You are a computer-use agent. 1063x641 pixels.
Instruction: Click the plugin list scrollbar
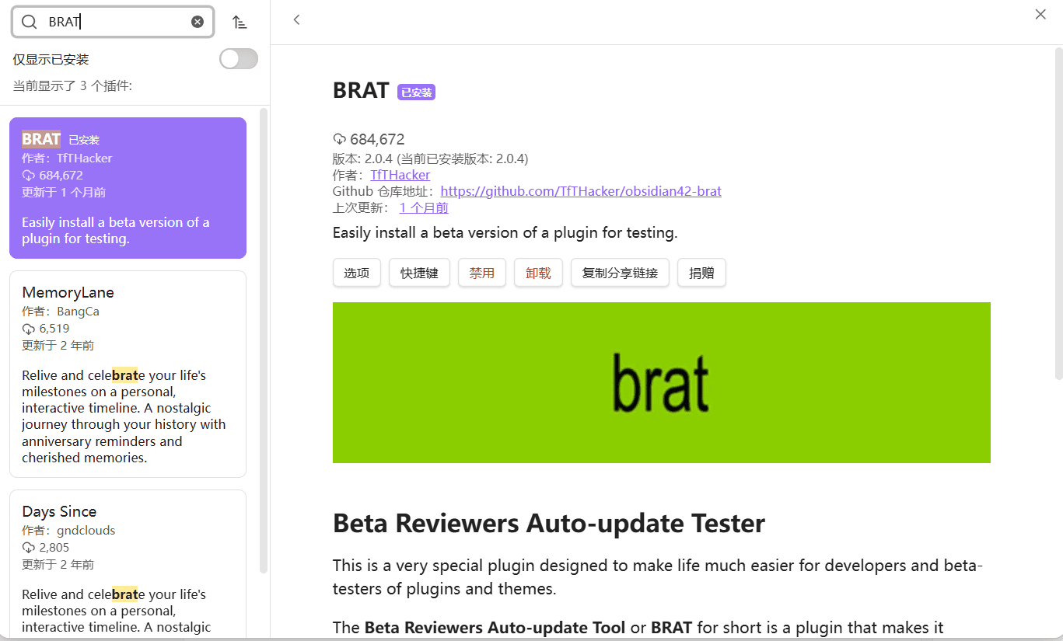point(264,340)
